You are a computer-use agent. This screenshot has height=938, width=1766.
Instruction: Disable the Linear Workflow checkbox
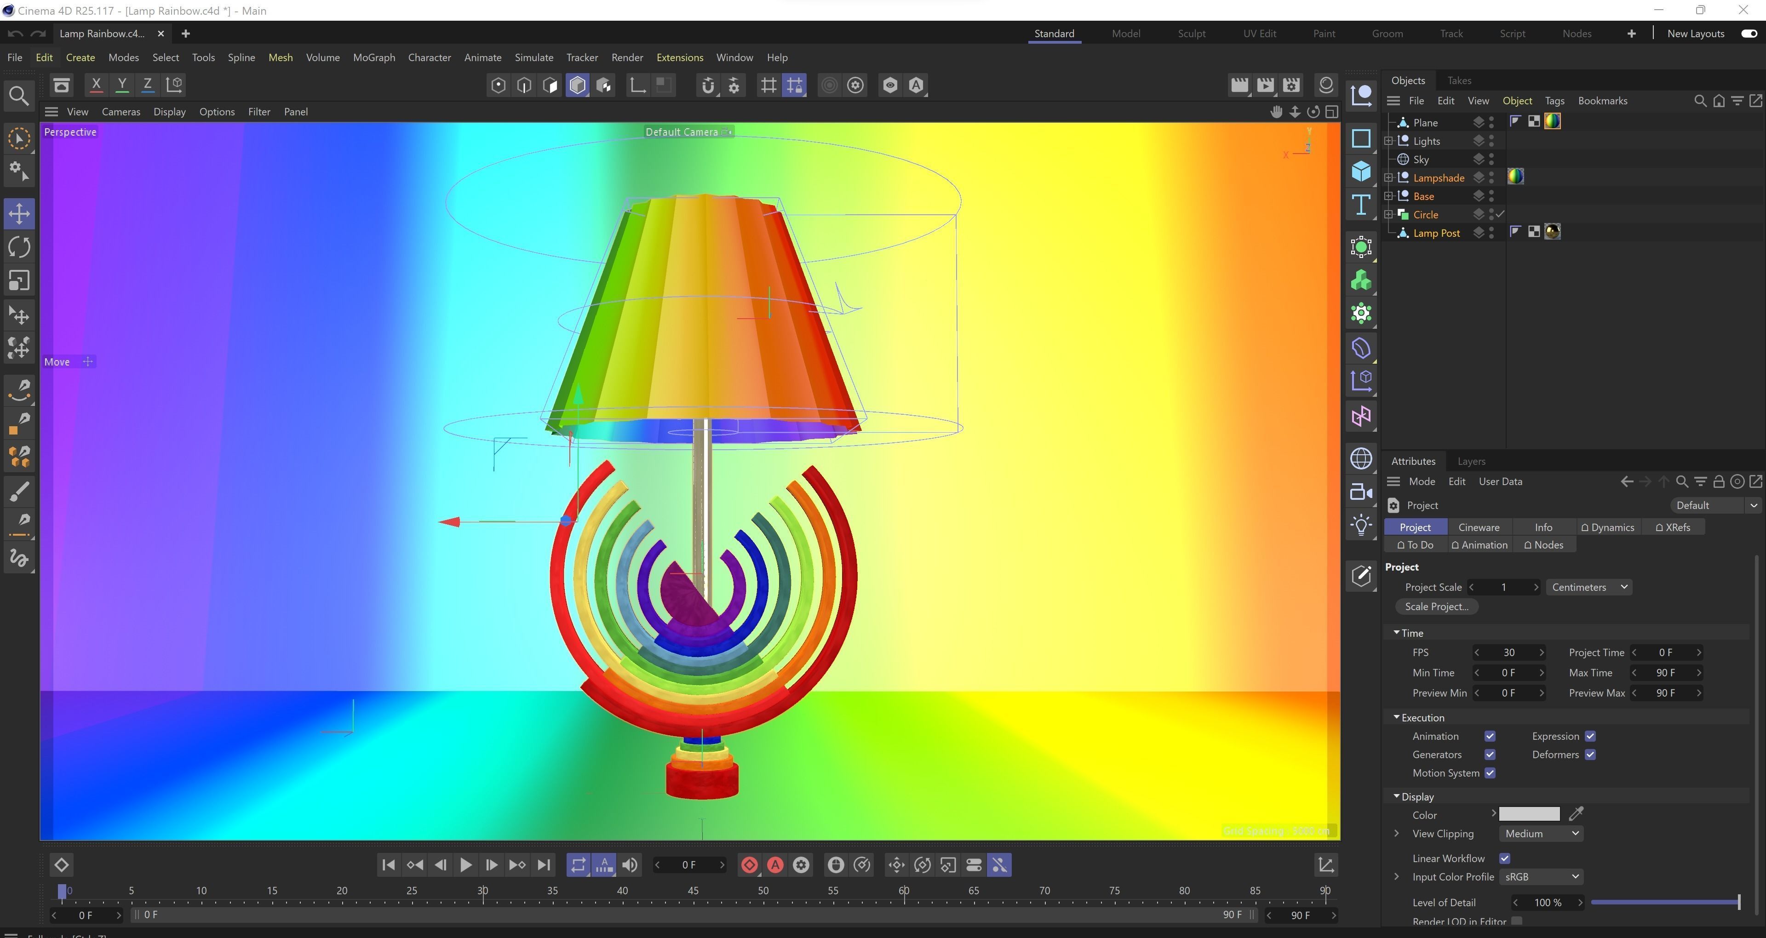pos(1505,858)
